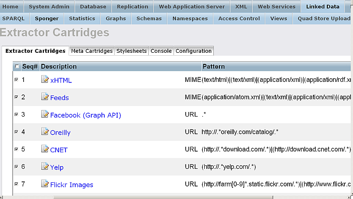Open the Replication menu
353x199 pixels.
tap(132, 7)
